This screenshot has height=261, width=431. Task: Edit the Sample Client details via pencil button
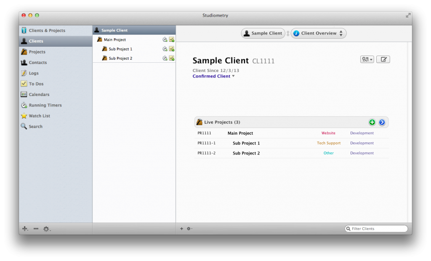click(383, 59)
